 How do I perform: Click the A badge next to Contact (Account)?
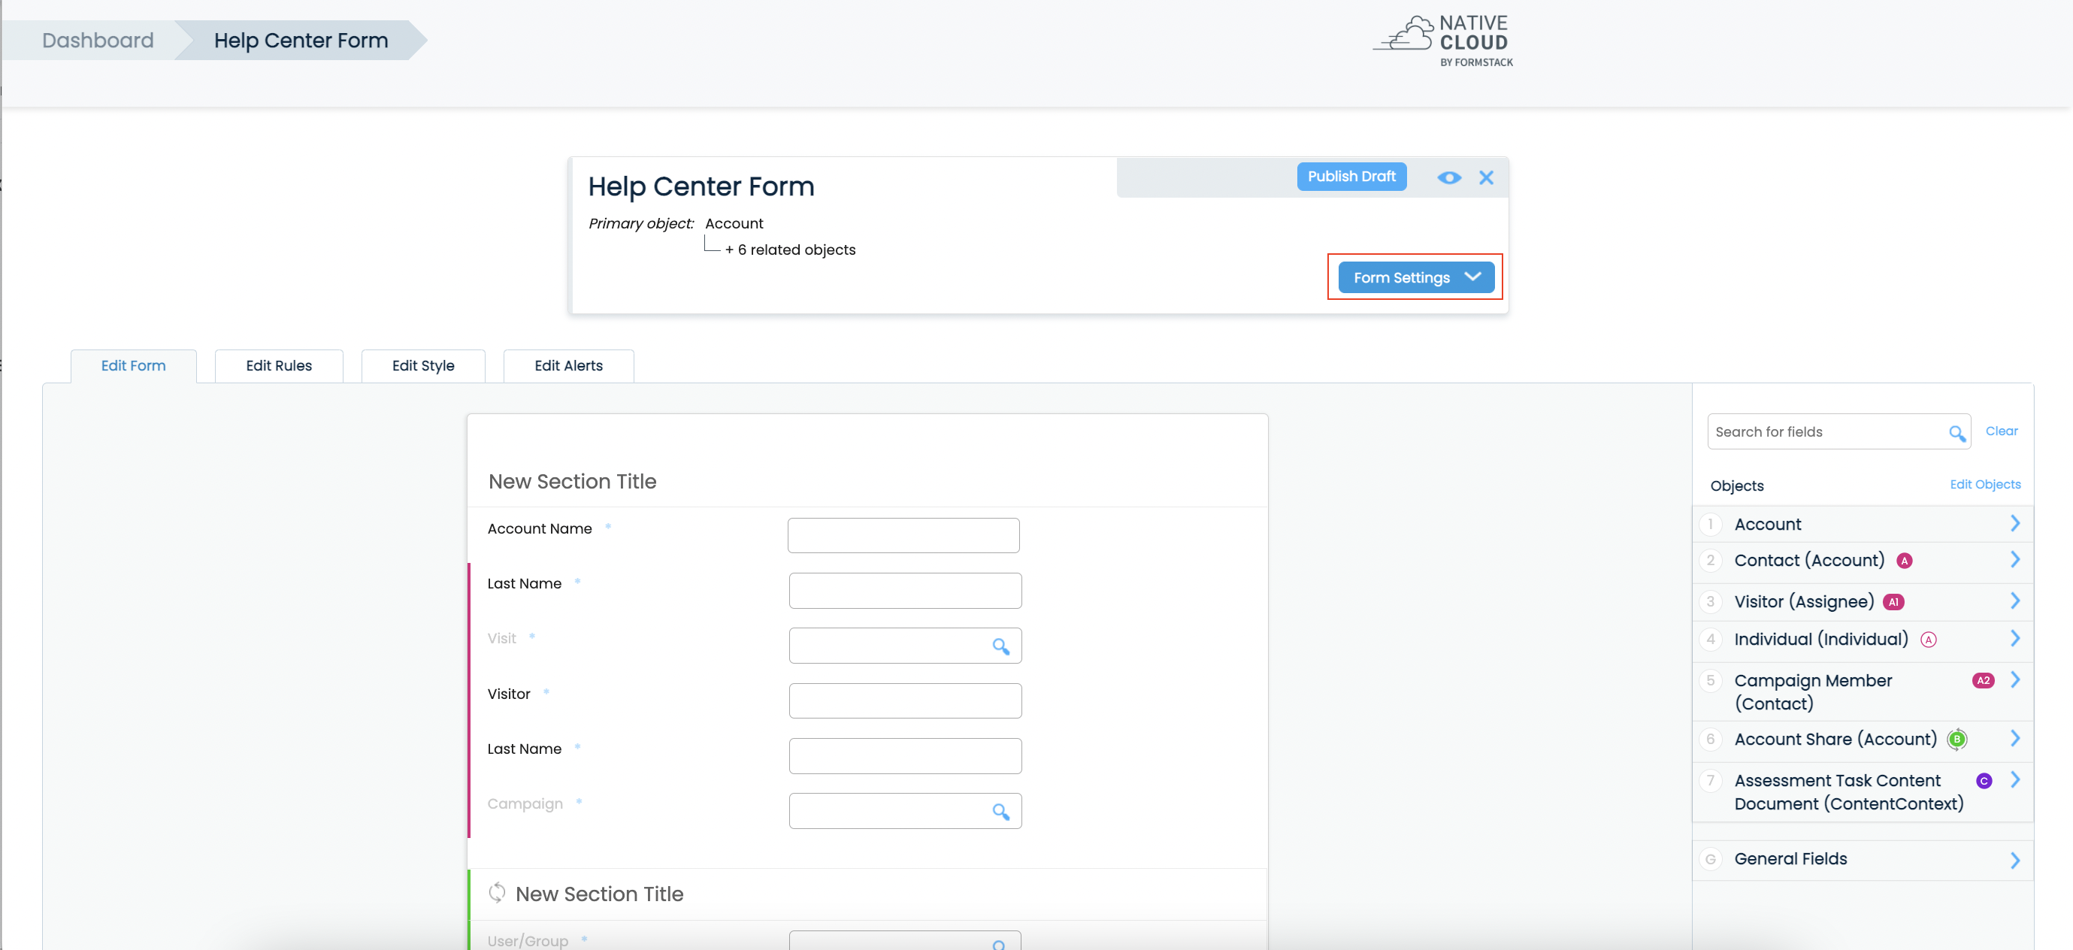point(1905,561)
